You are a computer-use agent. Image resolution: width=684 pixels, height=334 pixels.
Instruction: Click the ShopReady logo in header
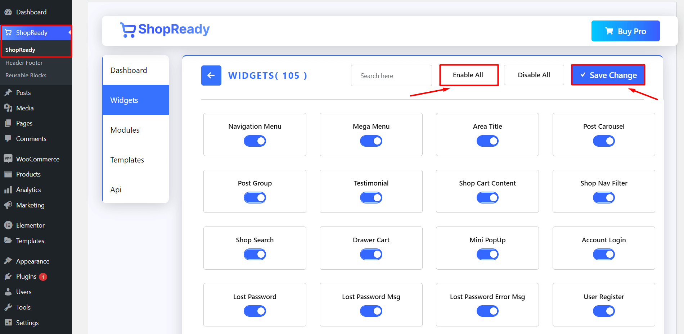[165, 29]
